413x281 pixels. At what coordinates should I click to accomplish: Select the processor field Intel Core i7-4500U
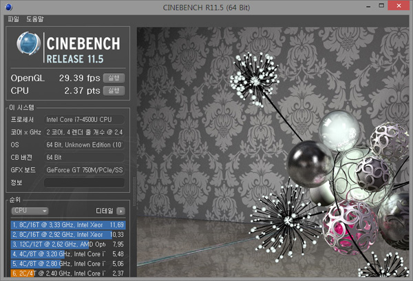click(x=85, y=119)
